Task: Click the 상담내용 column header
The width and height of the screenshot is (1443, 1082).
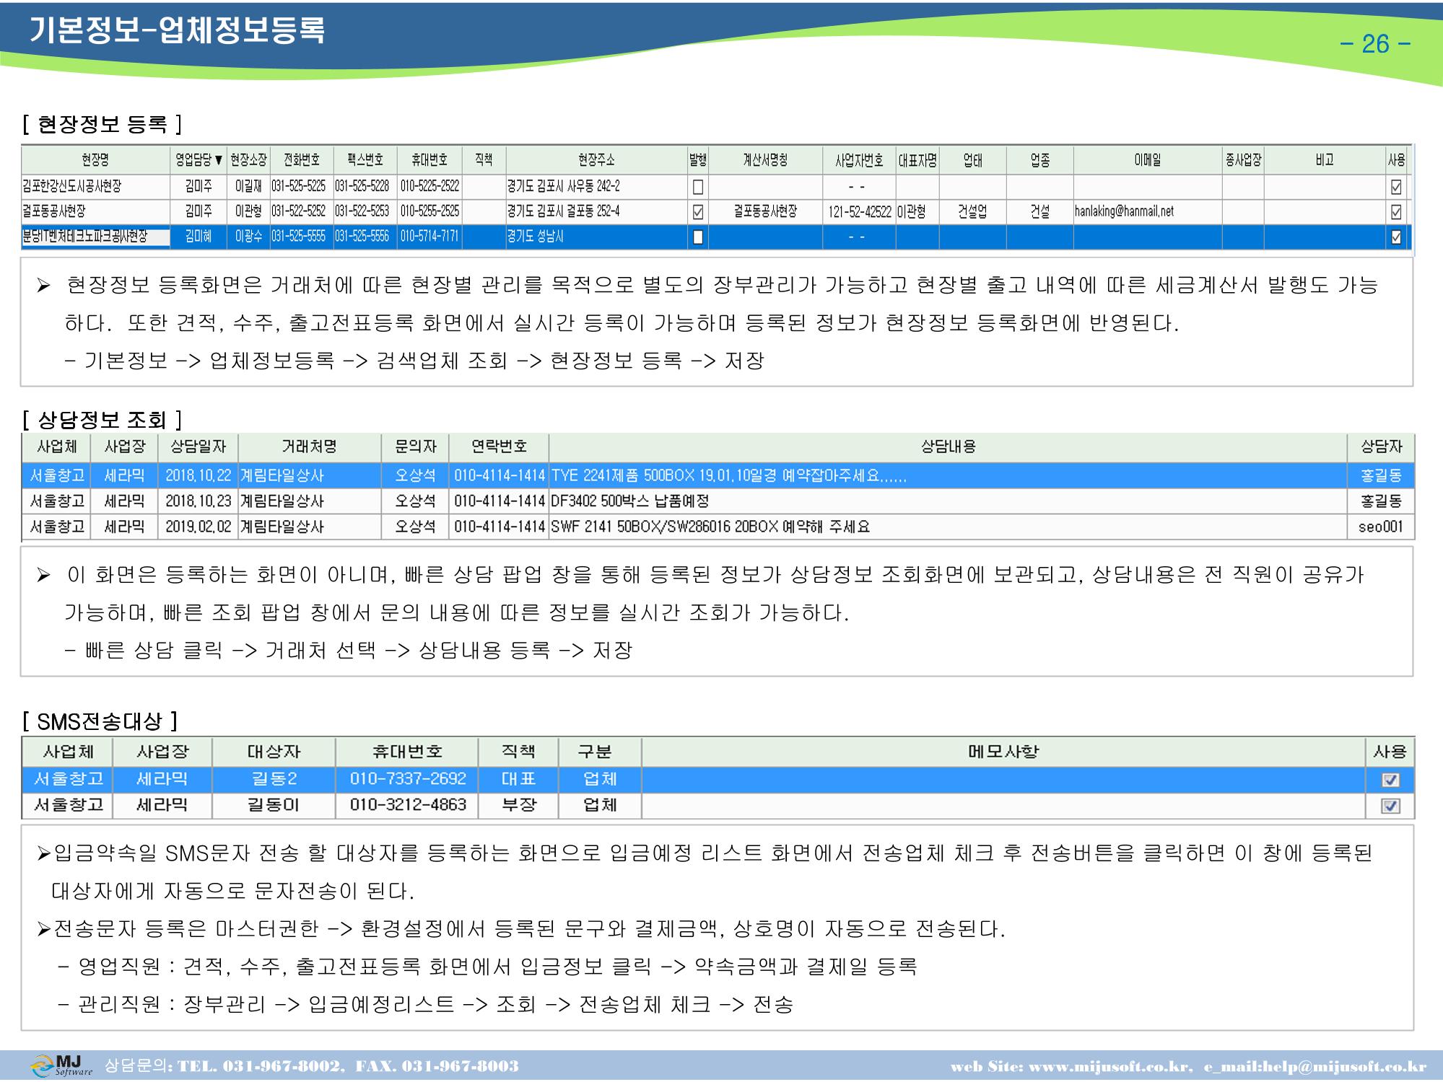Action: pos(948,447)
